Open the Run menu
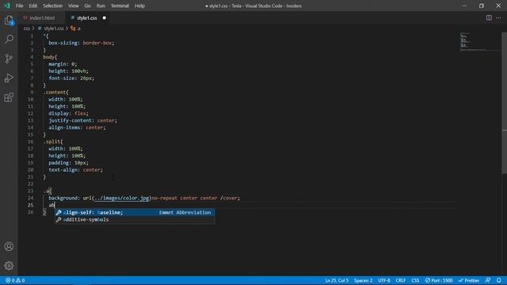The height and width of the screenshot is (285, 507). coord(101,6)
